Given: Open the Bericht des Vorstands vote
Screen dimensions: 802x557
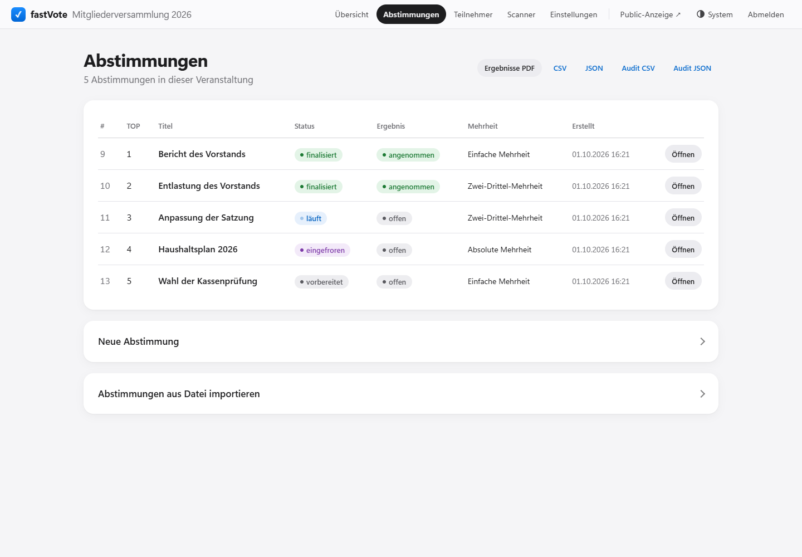Looking at the screenshot, I should [683, 154].
